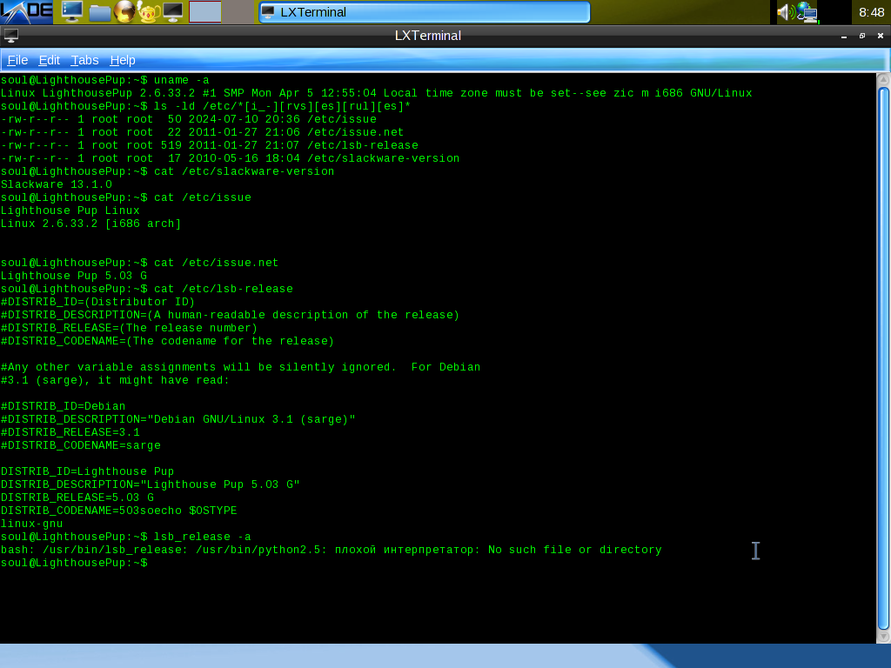Open the Help menu
Screen dimensions: 891x668
[122, 60]
